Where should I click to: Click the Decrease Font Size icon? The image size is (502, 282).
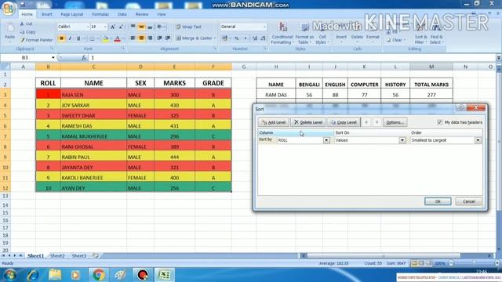pyautogui.click(x=121, y=27)
